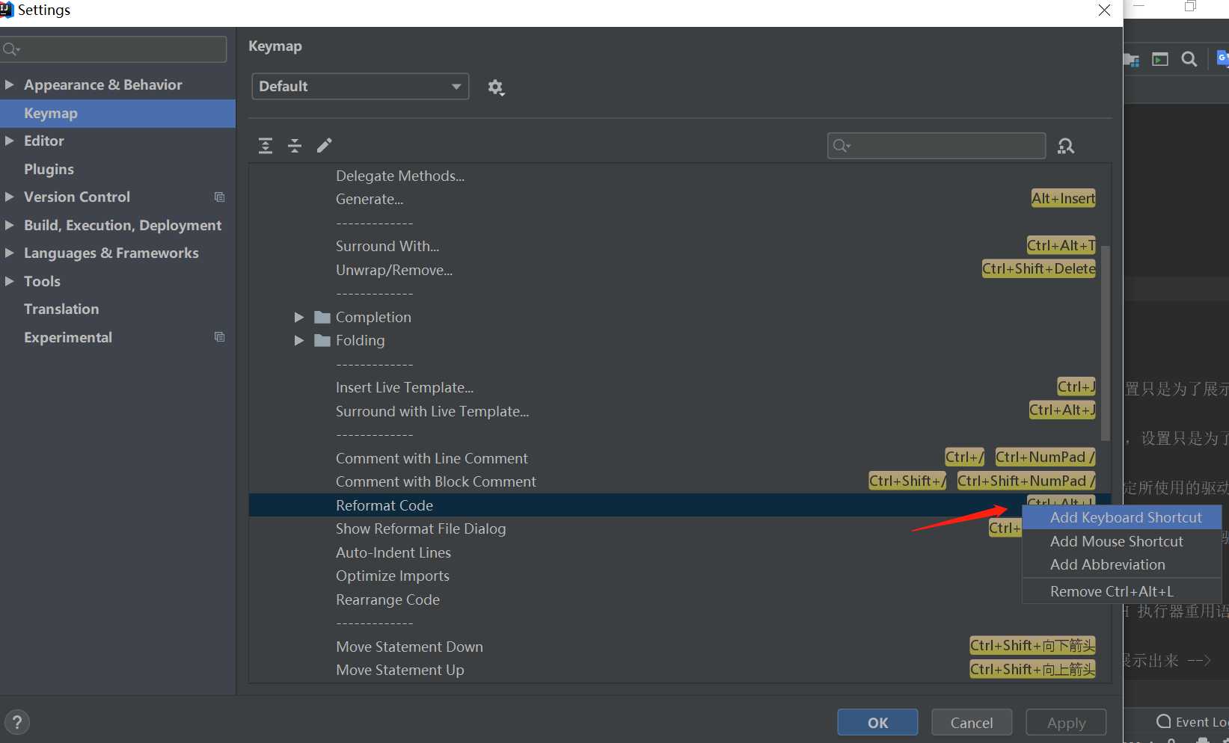Click Ctrl+Shift+Delete shortcut label
Screen dimensions: 1229x743
pos(1038,269)
